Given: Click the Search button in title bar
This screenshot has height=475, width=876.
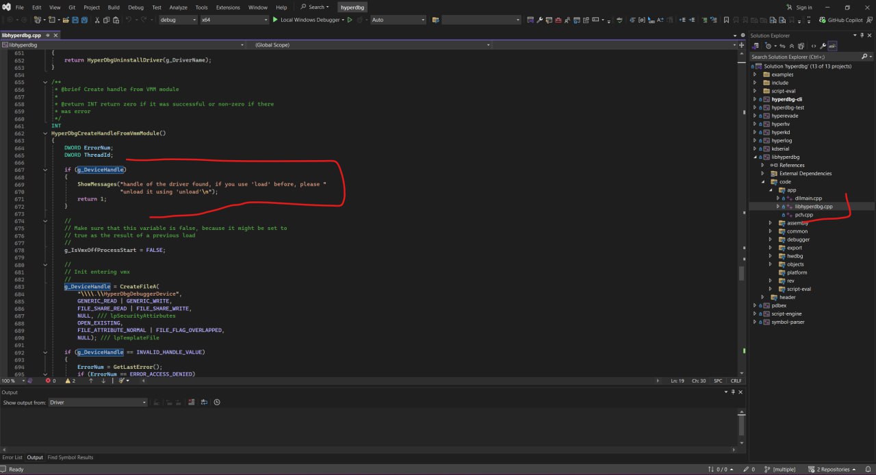Looking at the screenshot, I should pos(315,8).
